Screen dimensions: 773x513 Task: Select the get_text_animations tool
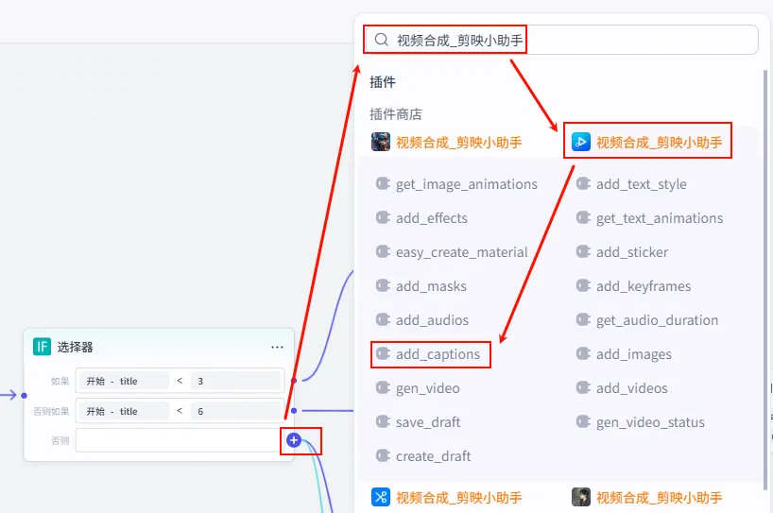click(649, 218)
